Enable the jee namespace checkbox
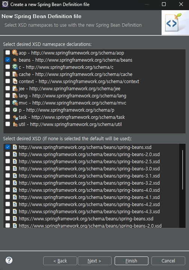This screenshot has width=189, height=270. [x=8, y=88]
